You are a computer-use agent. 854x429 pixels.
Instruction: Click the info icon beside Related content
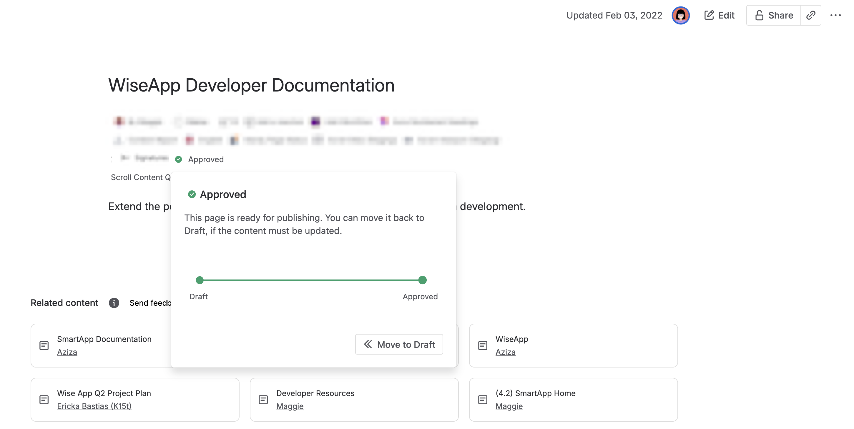coord(114,303)
